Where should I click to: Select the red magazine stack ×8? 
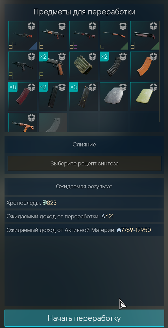23,96
